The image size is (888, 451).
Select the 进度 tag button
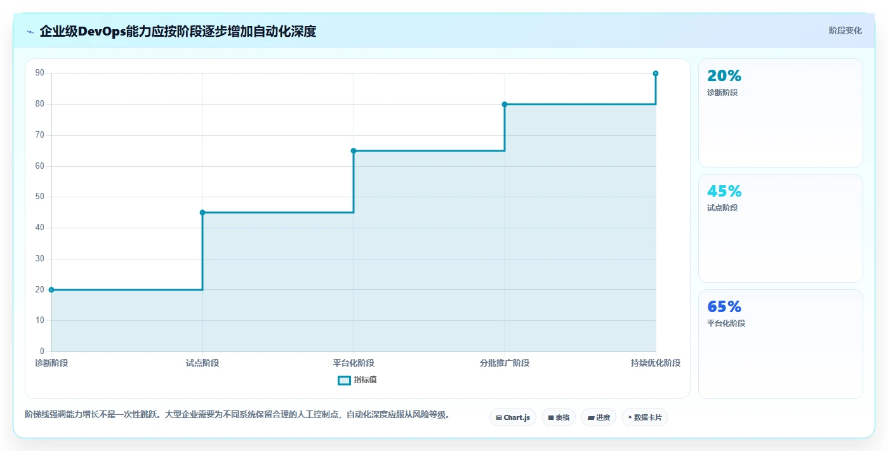click(x=599, y=417)
